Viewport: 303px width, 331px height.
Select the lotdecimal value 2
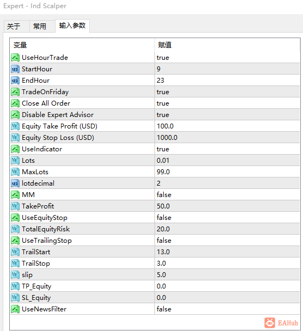[158, 183]
